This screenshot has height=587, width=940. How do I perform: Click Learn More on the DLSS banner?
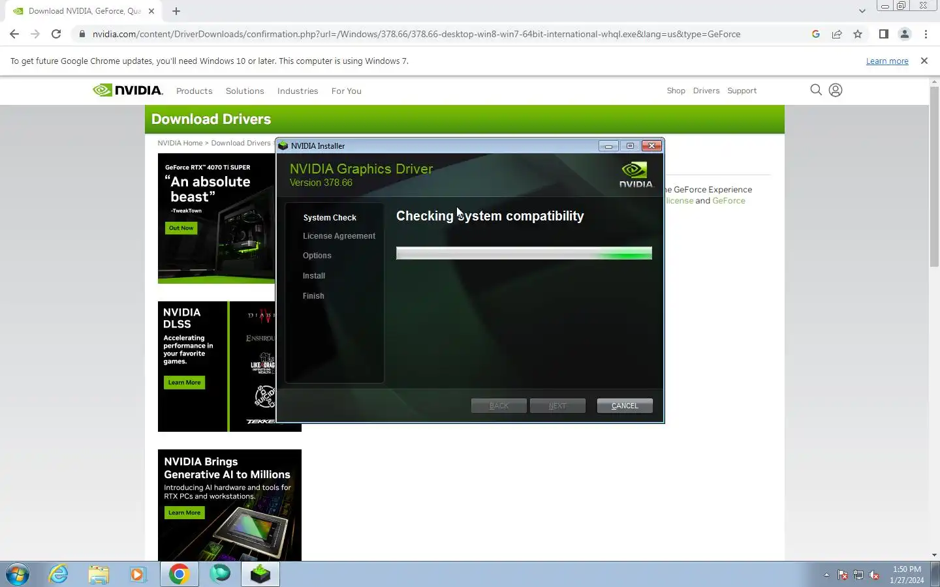tap(184, 382)
